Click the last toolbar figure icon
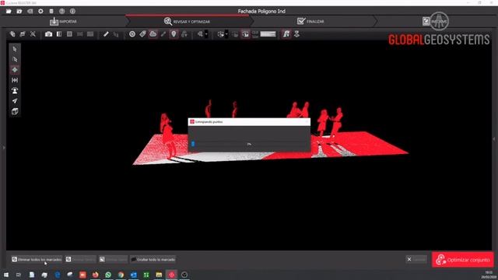Image resolution: width=498 pixels, height=280 pixels. (297, 34)
